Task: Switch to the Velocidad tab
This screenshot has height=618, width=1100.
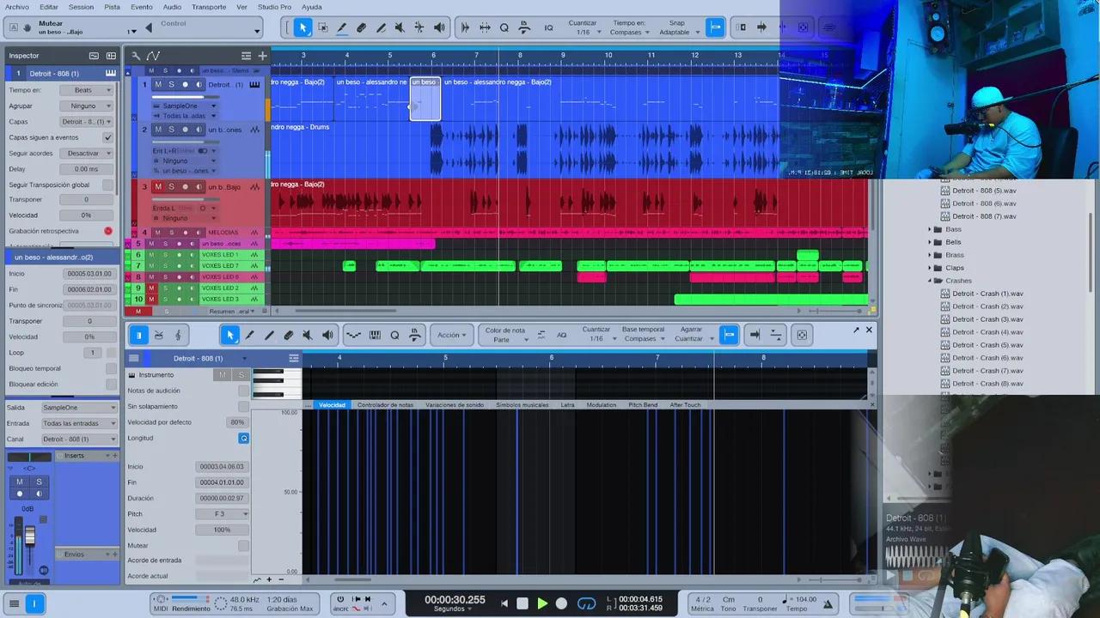Action: [x=332, y=404]
